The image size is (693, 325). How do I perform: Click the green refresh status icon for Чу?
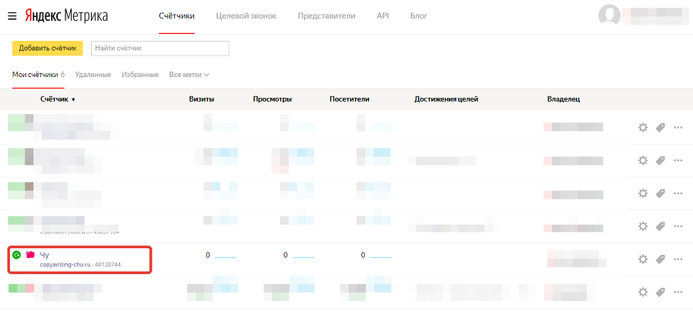(16, 254)
